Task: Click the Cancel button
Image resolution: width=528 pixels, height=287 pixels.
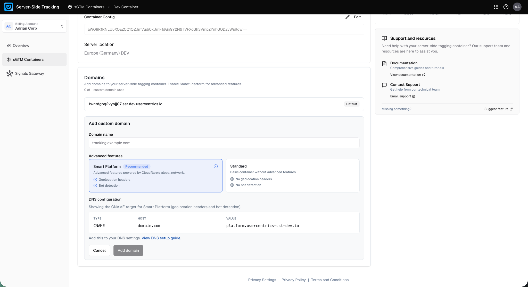Action: (99, 250)
